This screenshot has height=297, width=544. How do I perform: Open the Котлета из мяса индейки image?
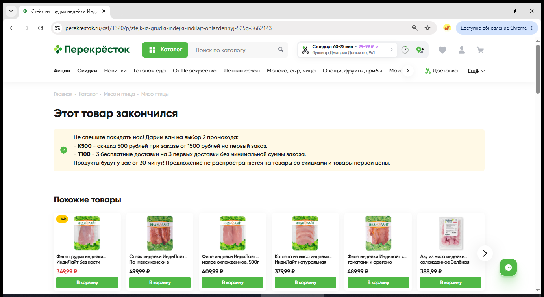[x=305, y=233]
